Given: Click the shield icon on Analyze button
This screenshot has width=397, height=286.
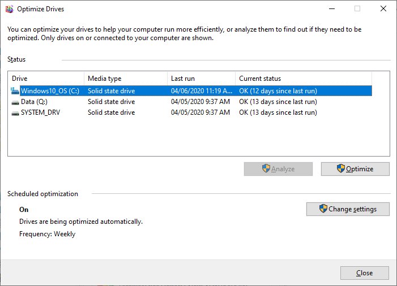Looking at the screenshot, I should tap(266, 168).
